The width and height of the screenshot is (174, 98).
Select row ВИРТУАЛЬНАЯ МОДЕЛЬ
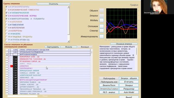tap(48, 54)
